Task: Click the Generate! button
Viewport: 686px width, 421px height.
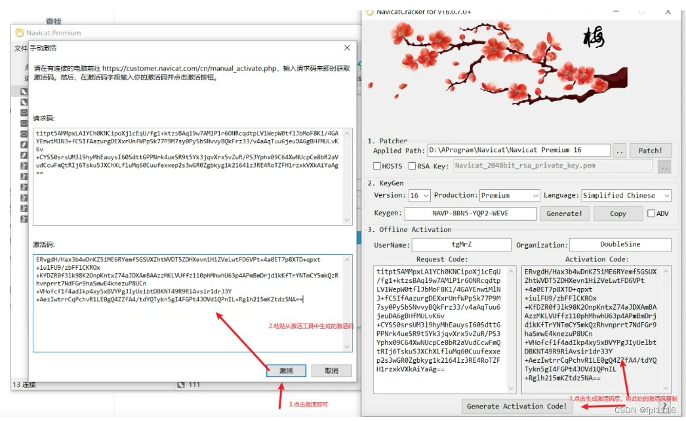Action: point(565,213)
